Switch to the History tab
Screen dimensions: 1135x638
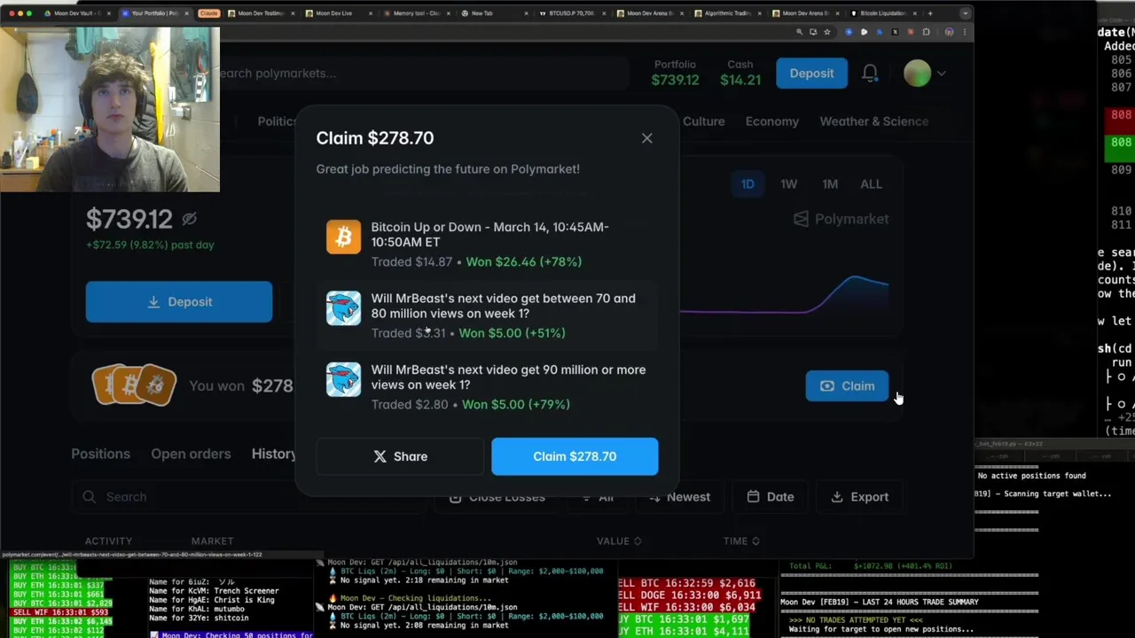click(x=274, y=454)
